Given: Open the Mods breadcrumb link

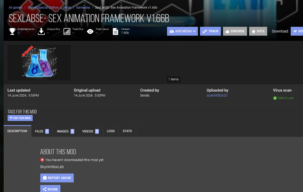Looking at the screenshot, I should point(67,8).
